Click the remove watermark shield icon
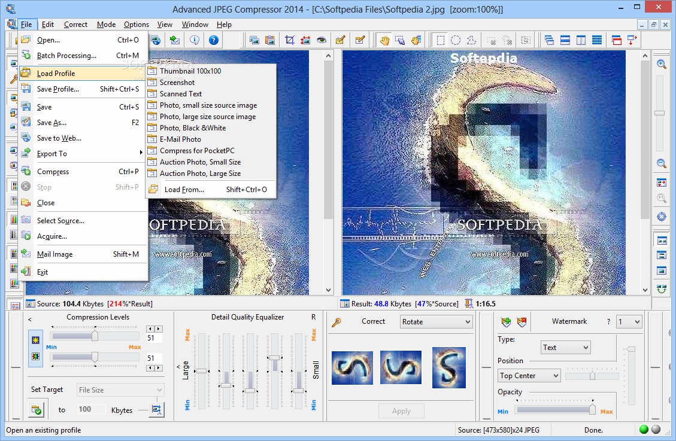 [522, 322]
